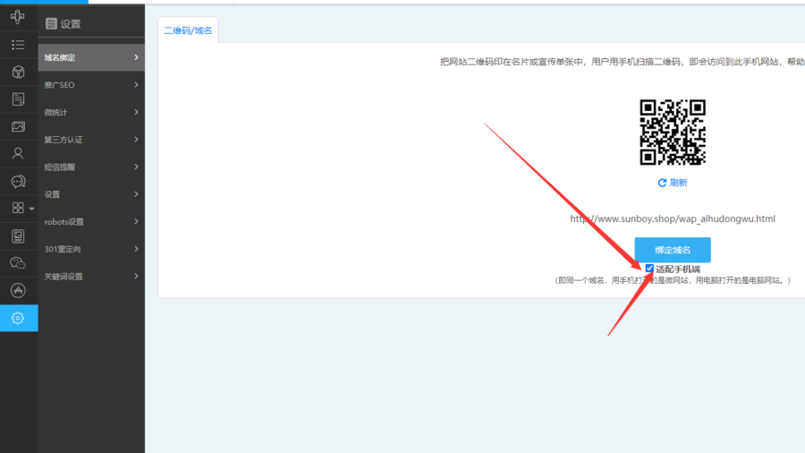The height and width of the screenshot is (453, 805).
Task: Open the article document icon
Action: (18, 99)
